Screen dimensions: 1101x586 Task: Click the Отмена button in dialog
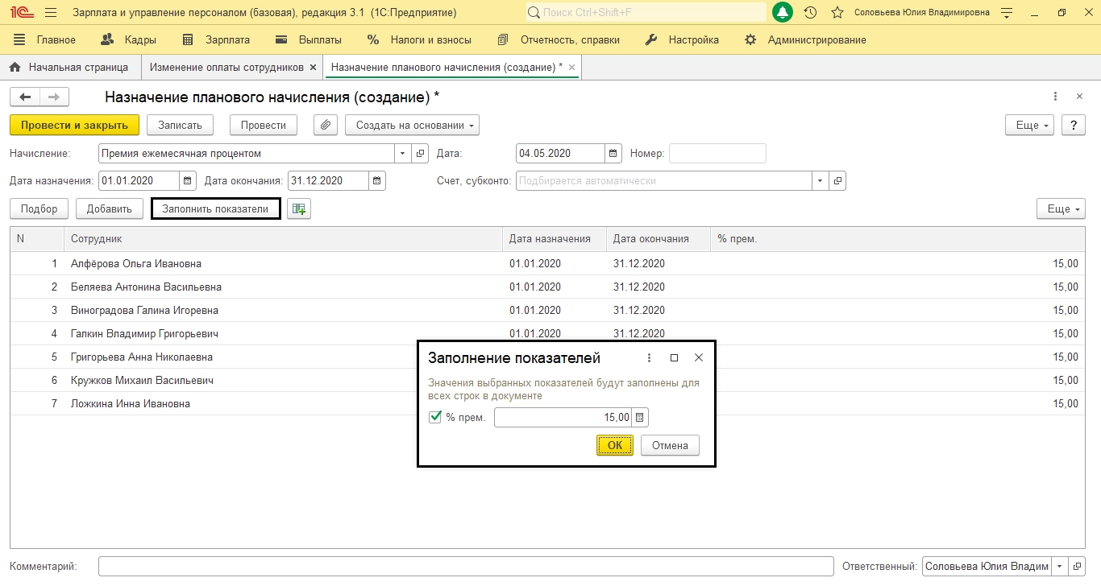[x=670, y=445]
